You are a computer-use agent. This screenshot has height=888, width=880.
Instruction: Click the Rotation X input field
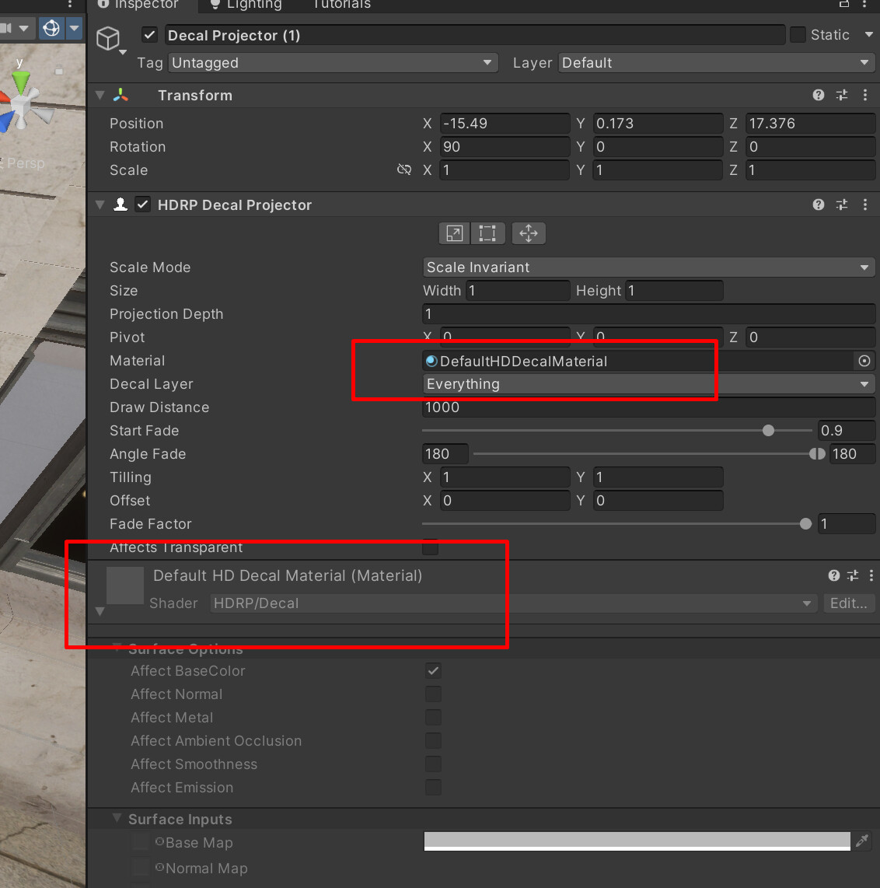pos(505,147)
